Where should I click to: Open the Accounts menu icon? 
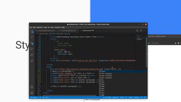pos(32,87)
